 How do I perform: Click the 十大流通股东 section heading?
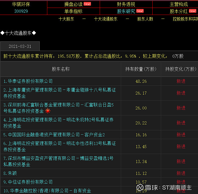pyautogui.click(x=18, y=33)
